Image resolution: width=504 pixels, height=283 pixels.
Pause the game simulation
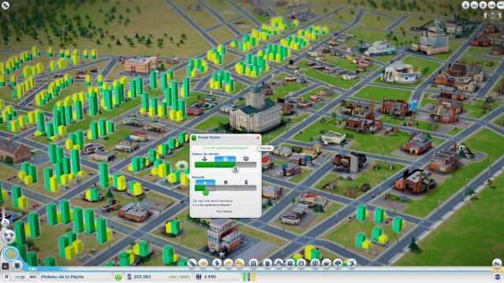coord(6,277)
